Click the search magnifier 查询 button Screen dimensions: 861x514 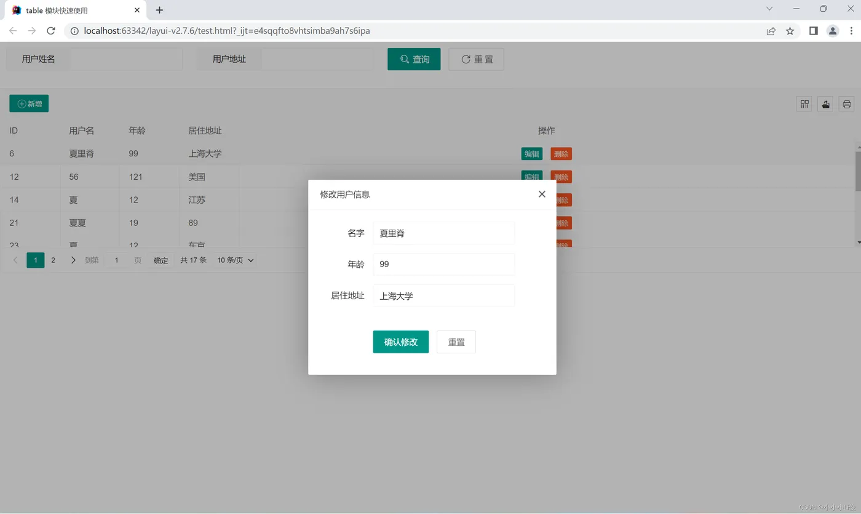point(414,59)
